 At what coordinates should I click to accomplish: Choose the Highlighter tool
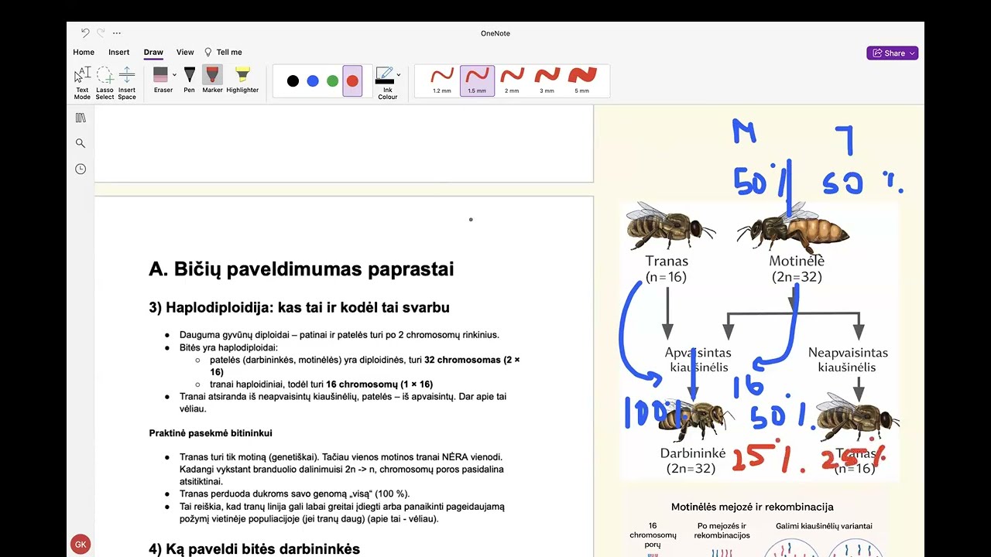point(242,80)
